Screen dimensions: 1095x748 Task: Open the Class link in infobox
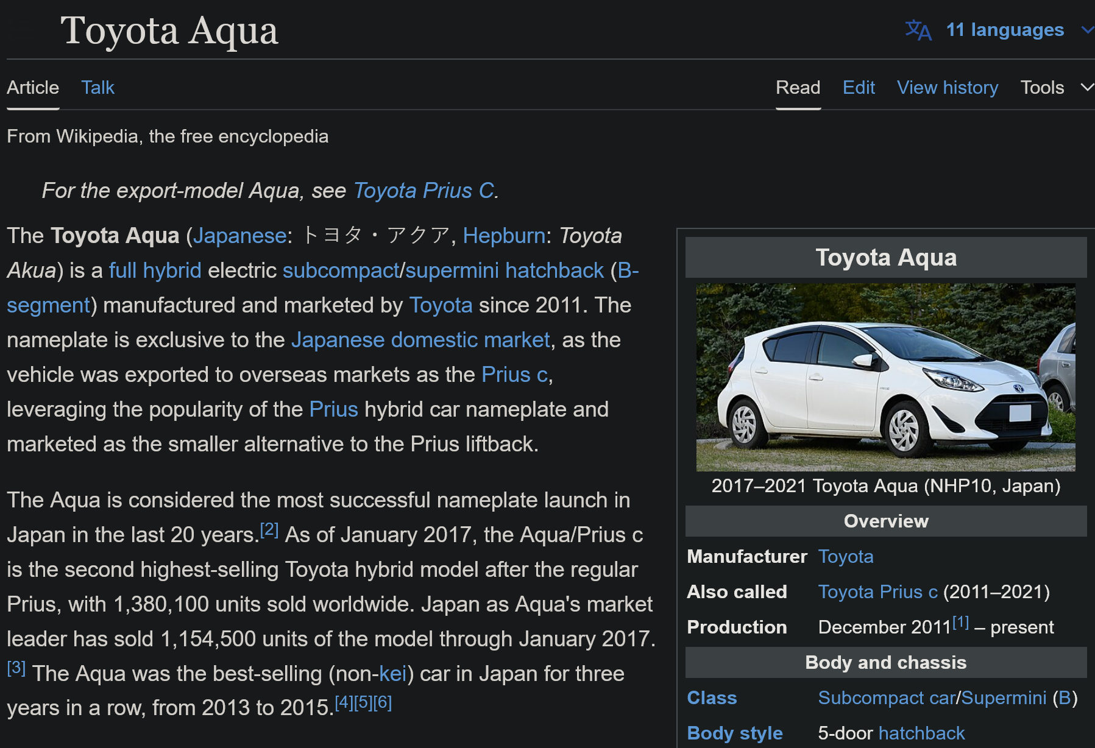pos(712,698)
